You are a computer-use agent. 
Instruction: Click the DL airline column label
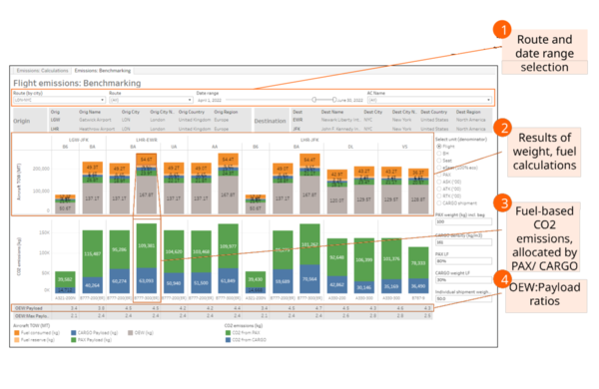[350, 147]
